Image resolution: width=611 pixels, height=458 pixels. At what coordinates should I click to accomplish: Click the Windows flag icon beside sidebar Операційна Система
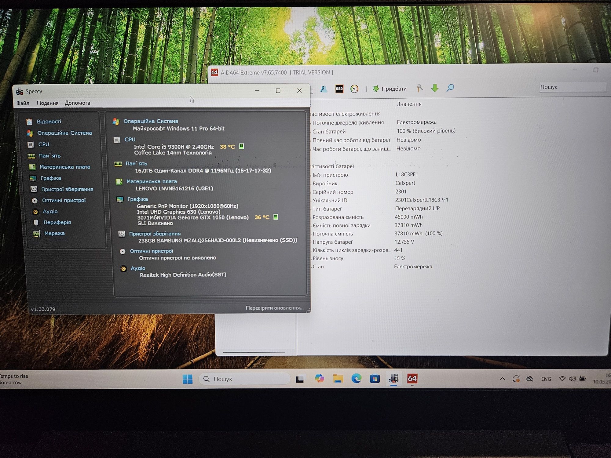coord(30,133)
